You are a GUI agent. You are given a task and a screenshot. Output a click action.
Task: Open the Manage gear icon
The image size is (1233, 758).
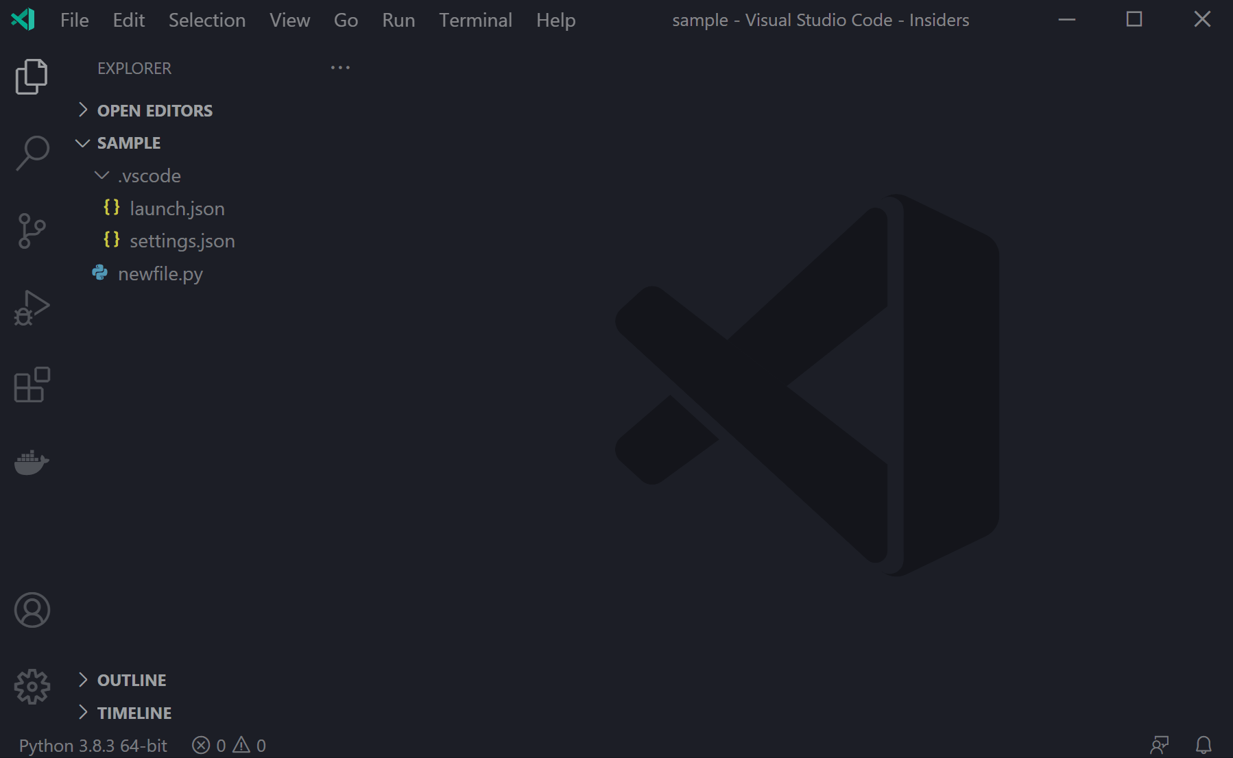32,686
